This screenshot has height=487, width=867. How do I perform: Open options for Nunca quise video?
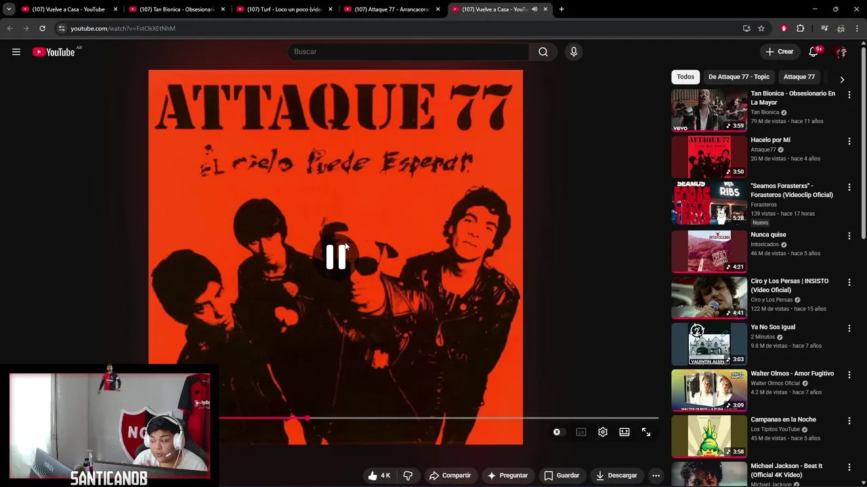point(849,235)
